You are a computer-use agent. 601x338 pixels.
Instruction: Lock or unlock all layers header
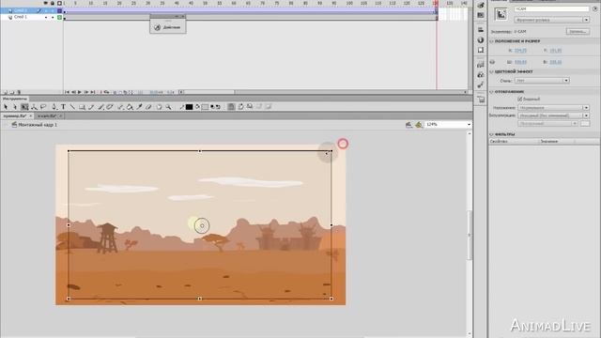pyautogui.click(x=53, y=3)
